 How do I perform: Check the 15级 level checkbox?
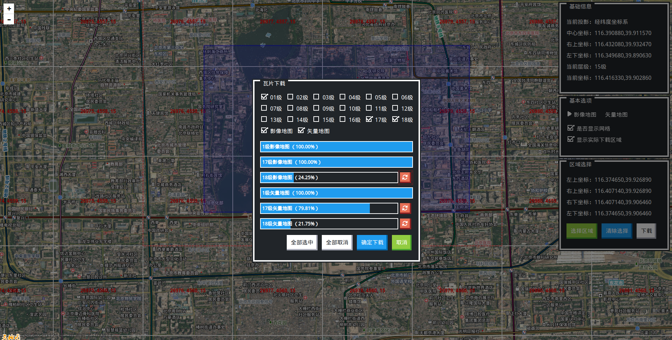(x=316, y=119)
